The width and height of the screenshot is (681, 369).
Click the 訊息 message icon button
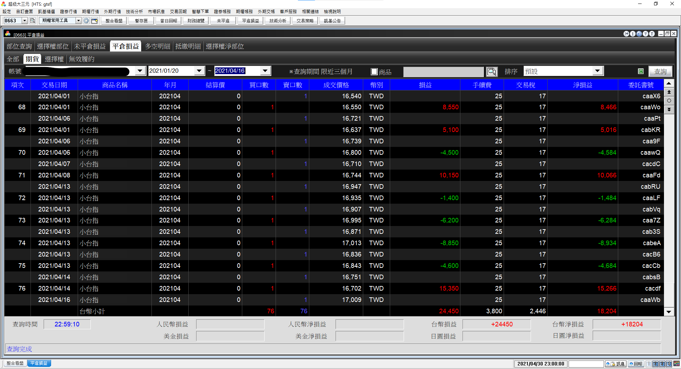615,364
